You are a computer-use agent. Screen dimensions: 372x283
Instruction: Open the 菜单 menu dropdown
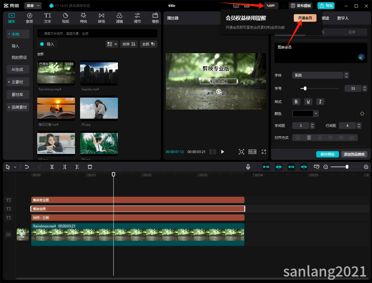tap(33, 6)
